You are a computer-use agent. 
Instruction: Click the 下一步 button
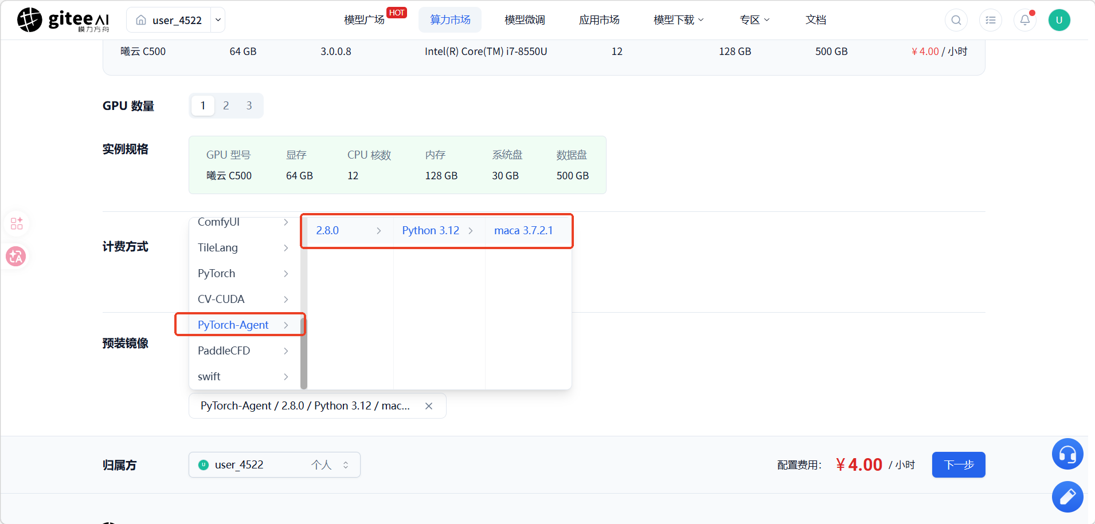click(x=959, y=464)
